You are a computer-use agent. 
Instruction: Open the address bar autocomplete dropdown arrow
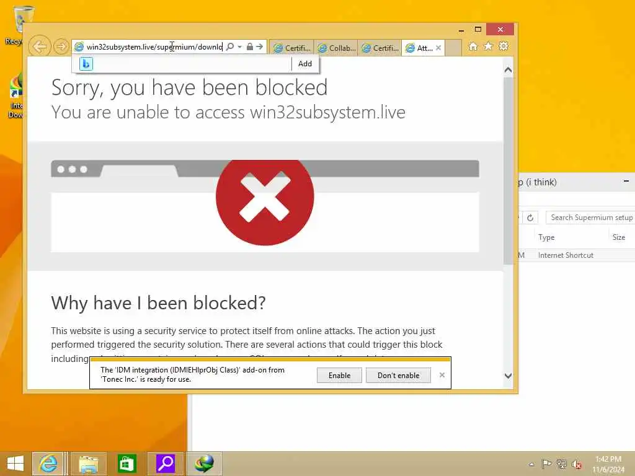click(240, 46)
